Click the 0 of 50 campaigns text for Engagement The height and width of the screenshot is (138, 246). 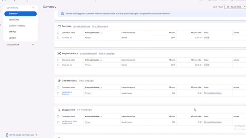point(84,110)
